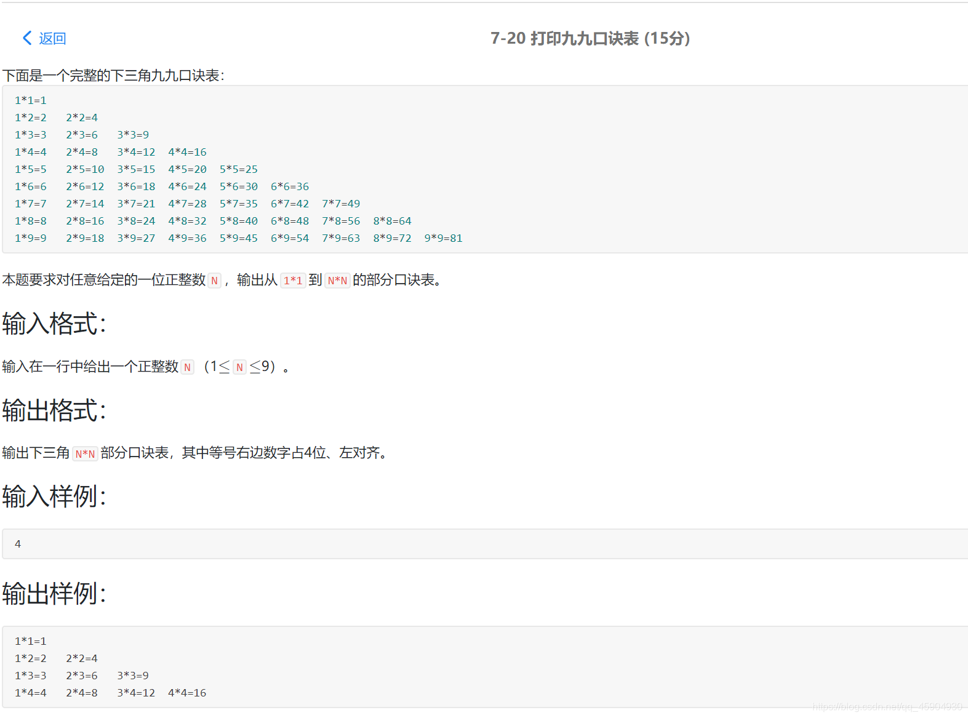Click 7*9=63 in the full table
Viewport: 968px width, 718px height.
(341, 238)
